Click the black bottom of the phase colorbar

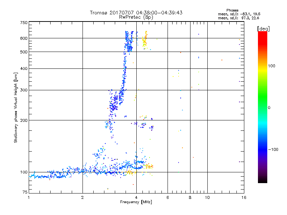263,180
